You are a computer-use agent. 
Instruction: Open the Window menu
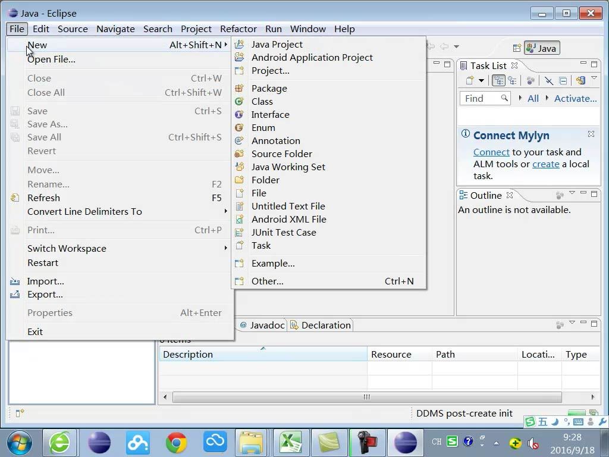(x=307, y=29)
